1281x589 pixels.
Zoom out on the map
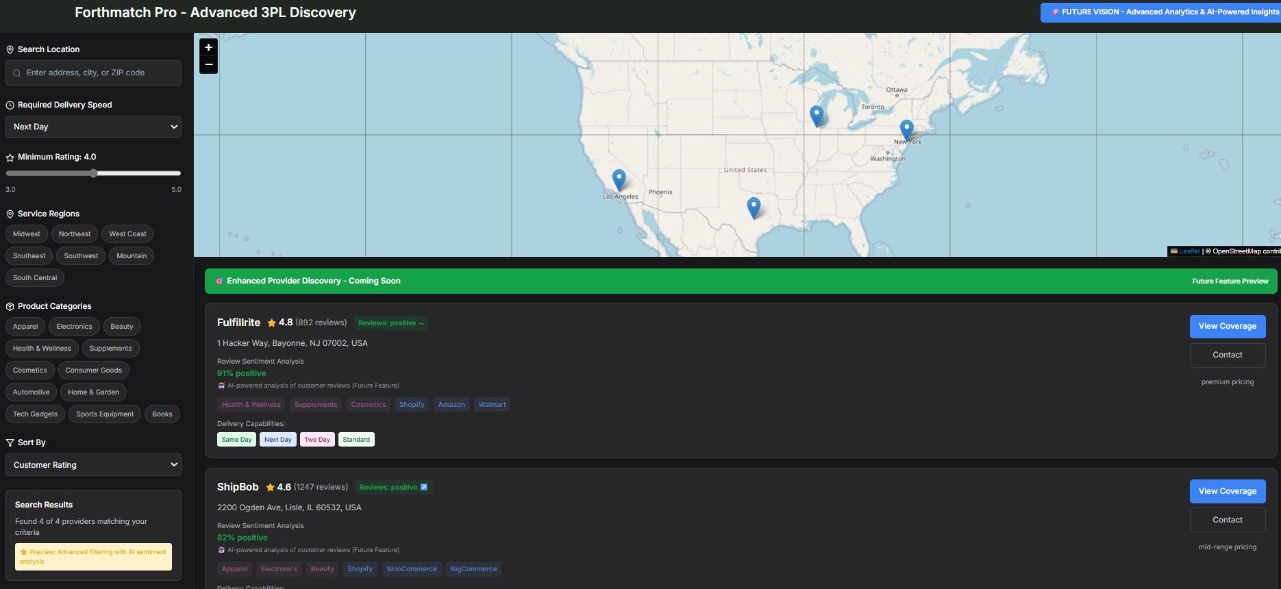pyautogui.click(x=208, y=65)
